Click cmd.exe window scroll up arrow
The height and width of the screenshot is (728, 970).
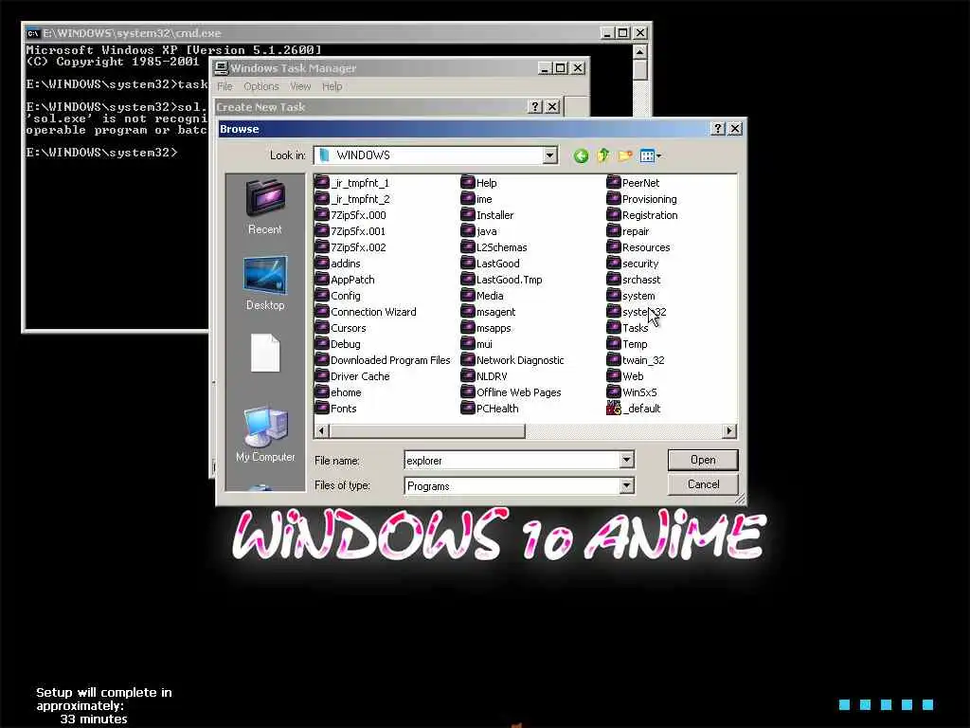point(640,51)
